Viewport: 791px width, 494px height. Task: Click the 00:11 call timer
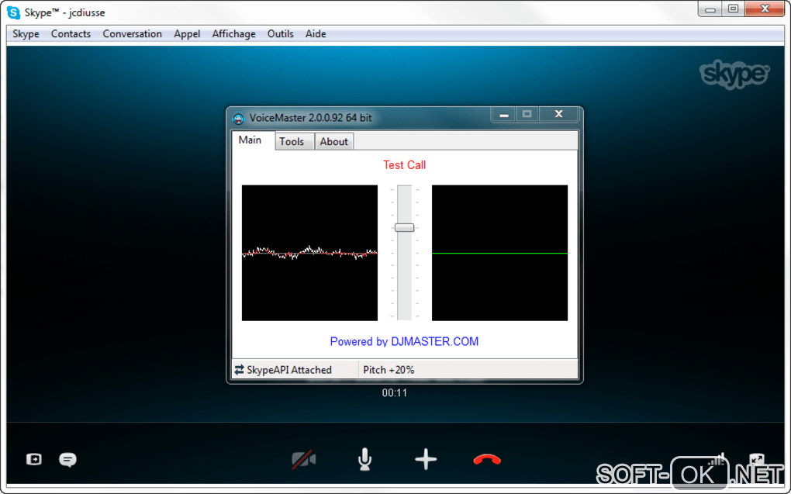[395, 392]
